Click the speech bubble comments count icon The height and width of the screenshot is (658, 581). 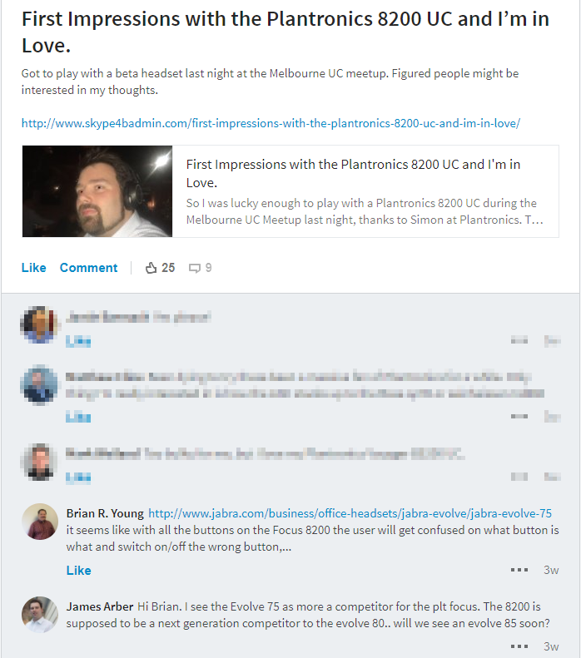point(195,268)
